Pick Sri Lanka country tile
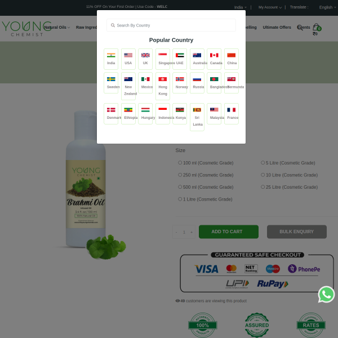This screenshot has height=338, width=338. [197, 117]
